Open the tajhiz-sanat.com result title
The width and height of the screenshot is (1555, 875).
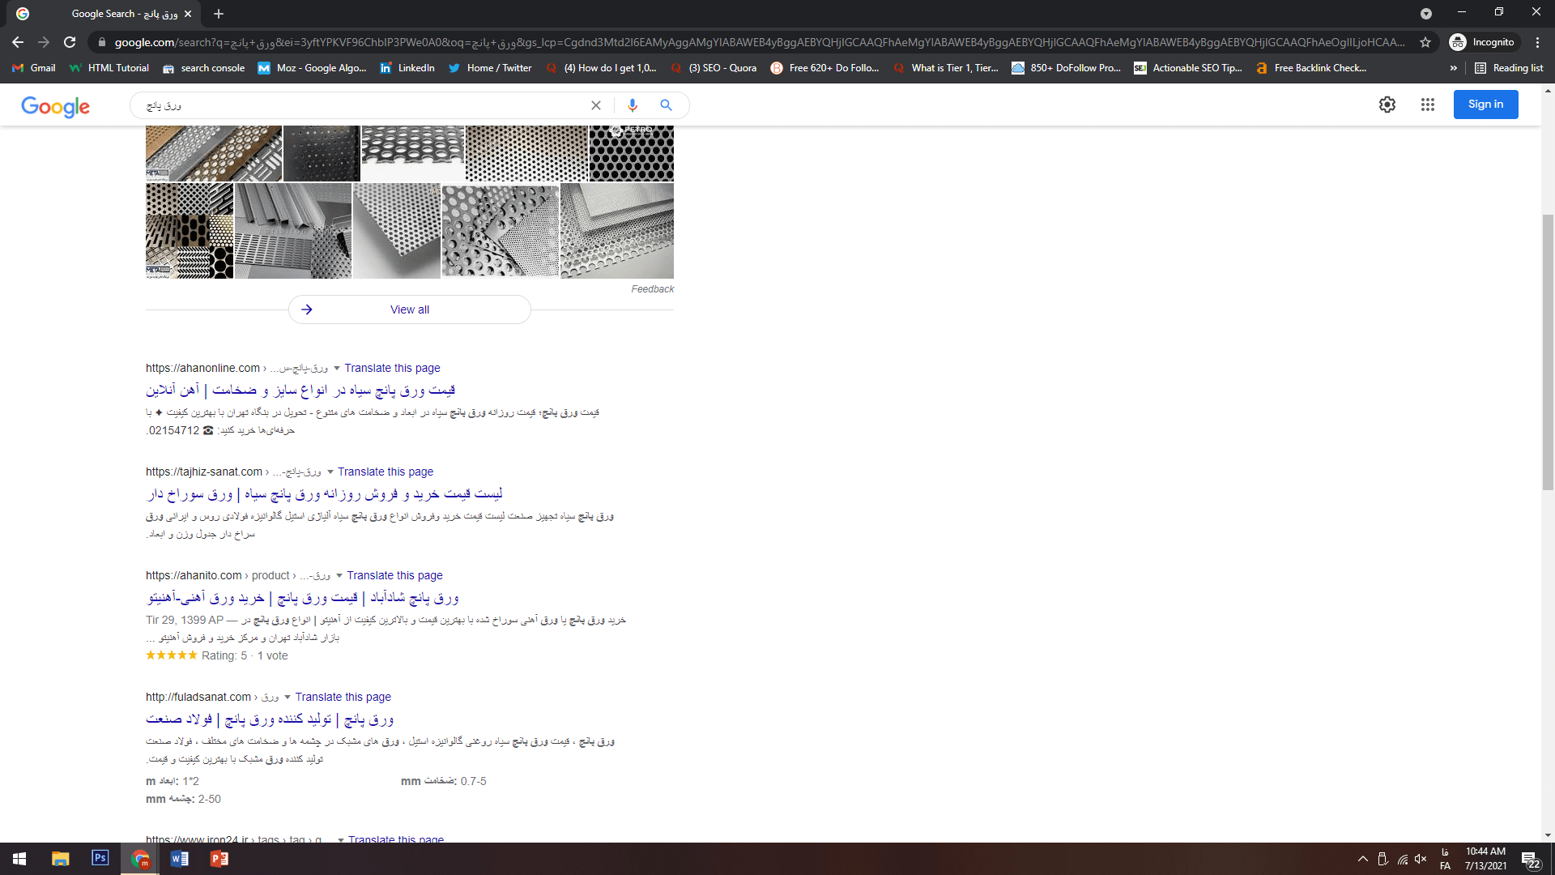pos(325,494)
